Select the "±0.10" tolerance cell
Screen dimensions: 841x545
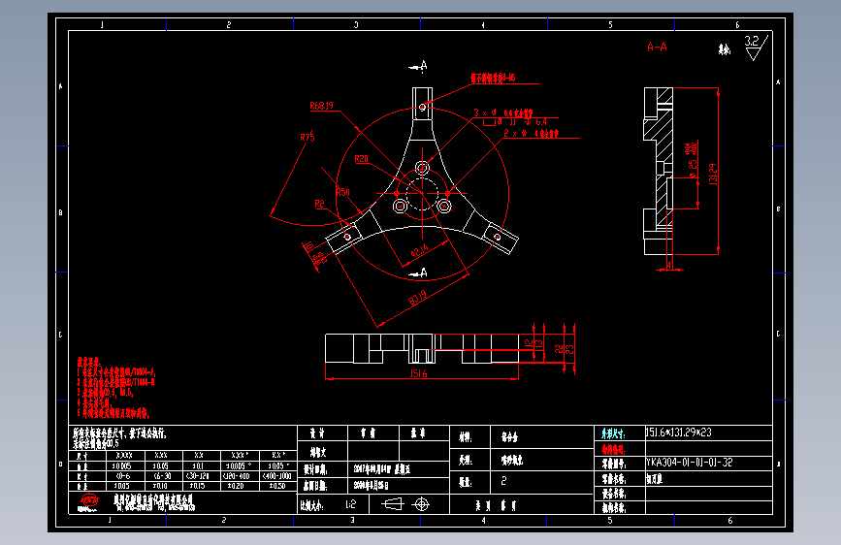pos(160,486)
